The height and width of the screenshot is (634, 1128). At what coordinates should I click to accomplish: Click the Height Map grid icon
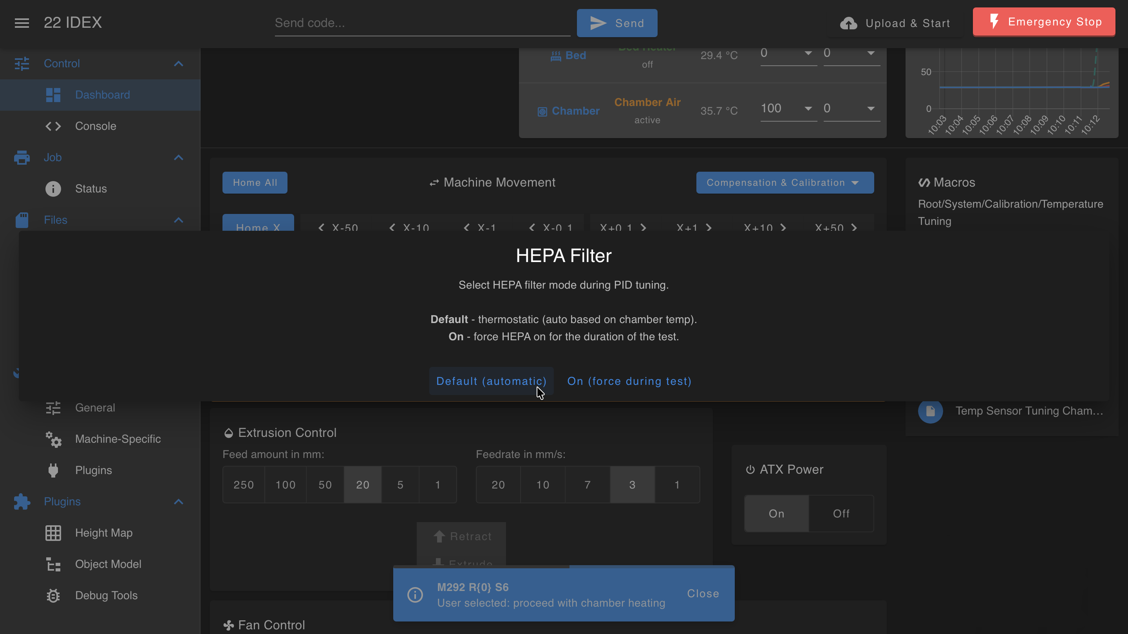click(x=53, y=533)
